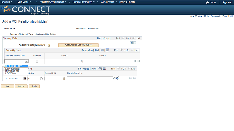
Task: Open Planned Exit calendar picker
Action: pyautogui.click(x=64, y=79)
